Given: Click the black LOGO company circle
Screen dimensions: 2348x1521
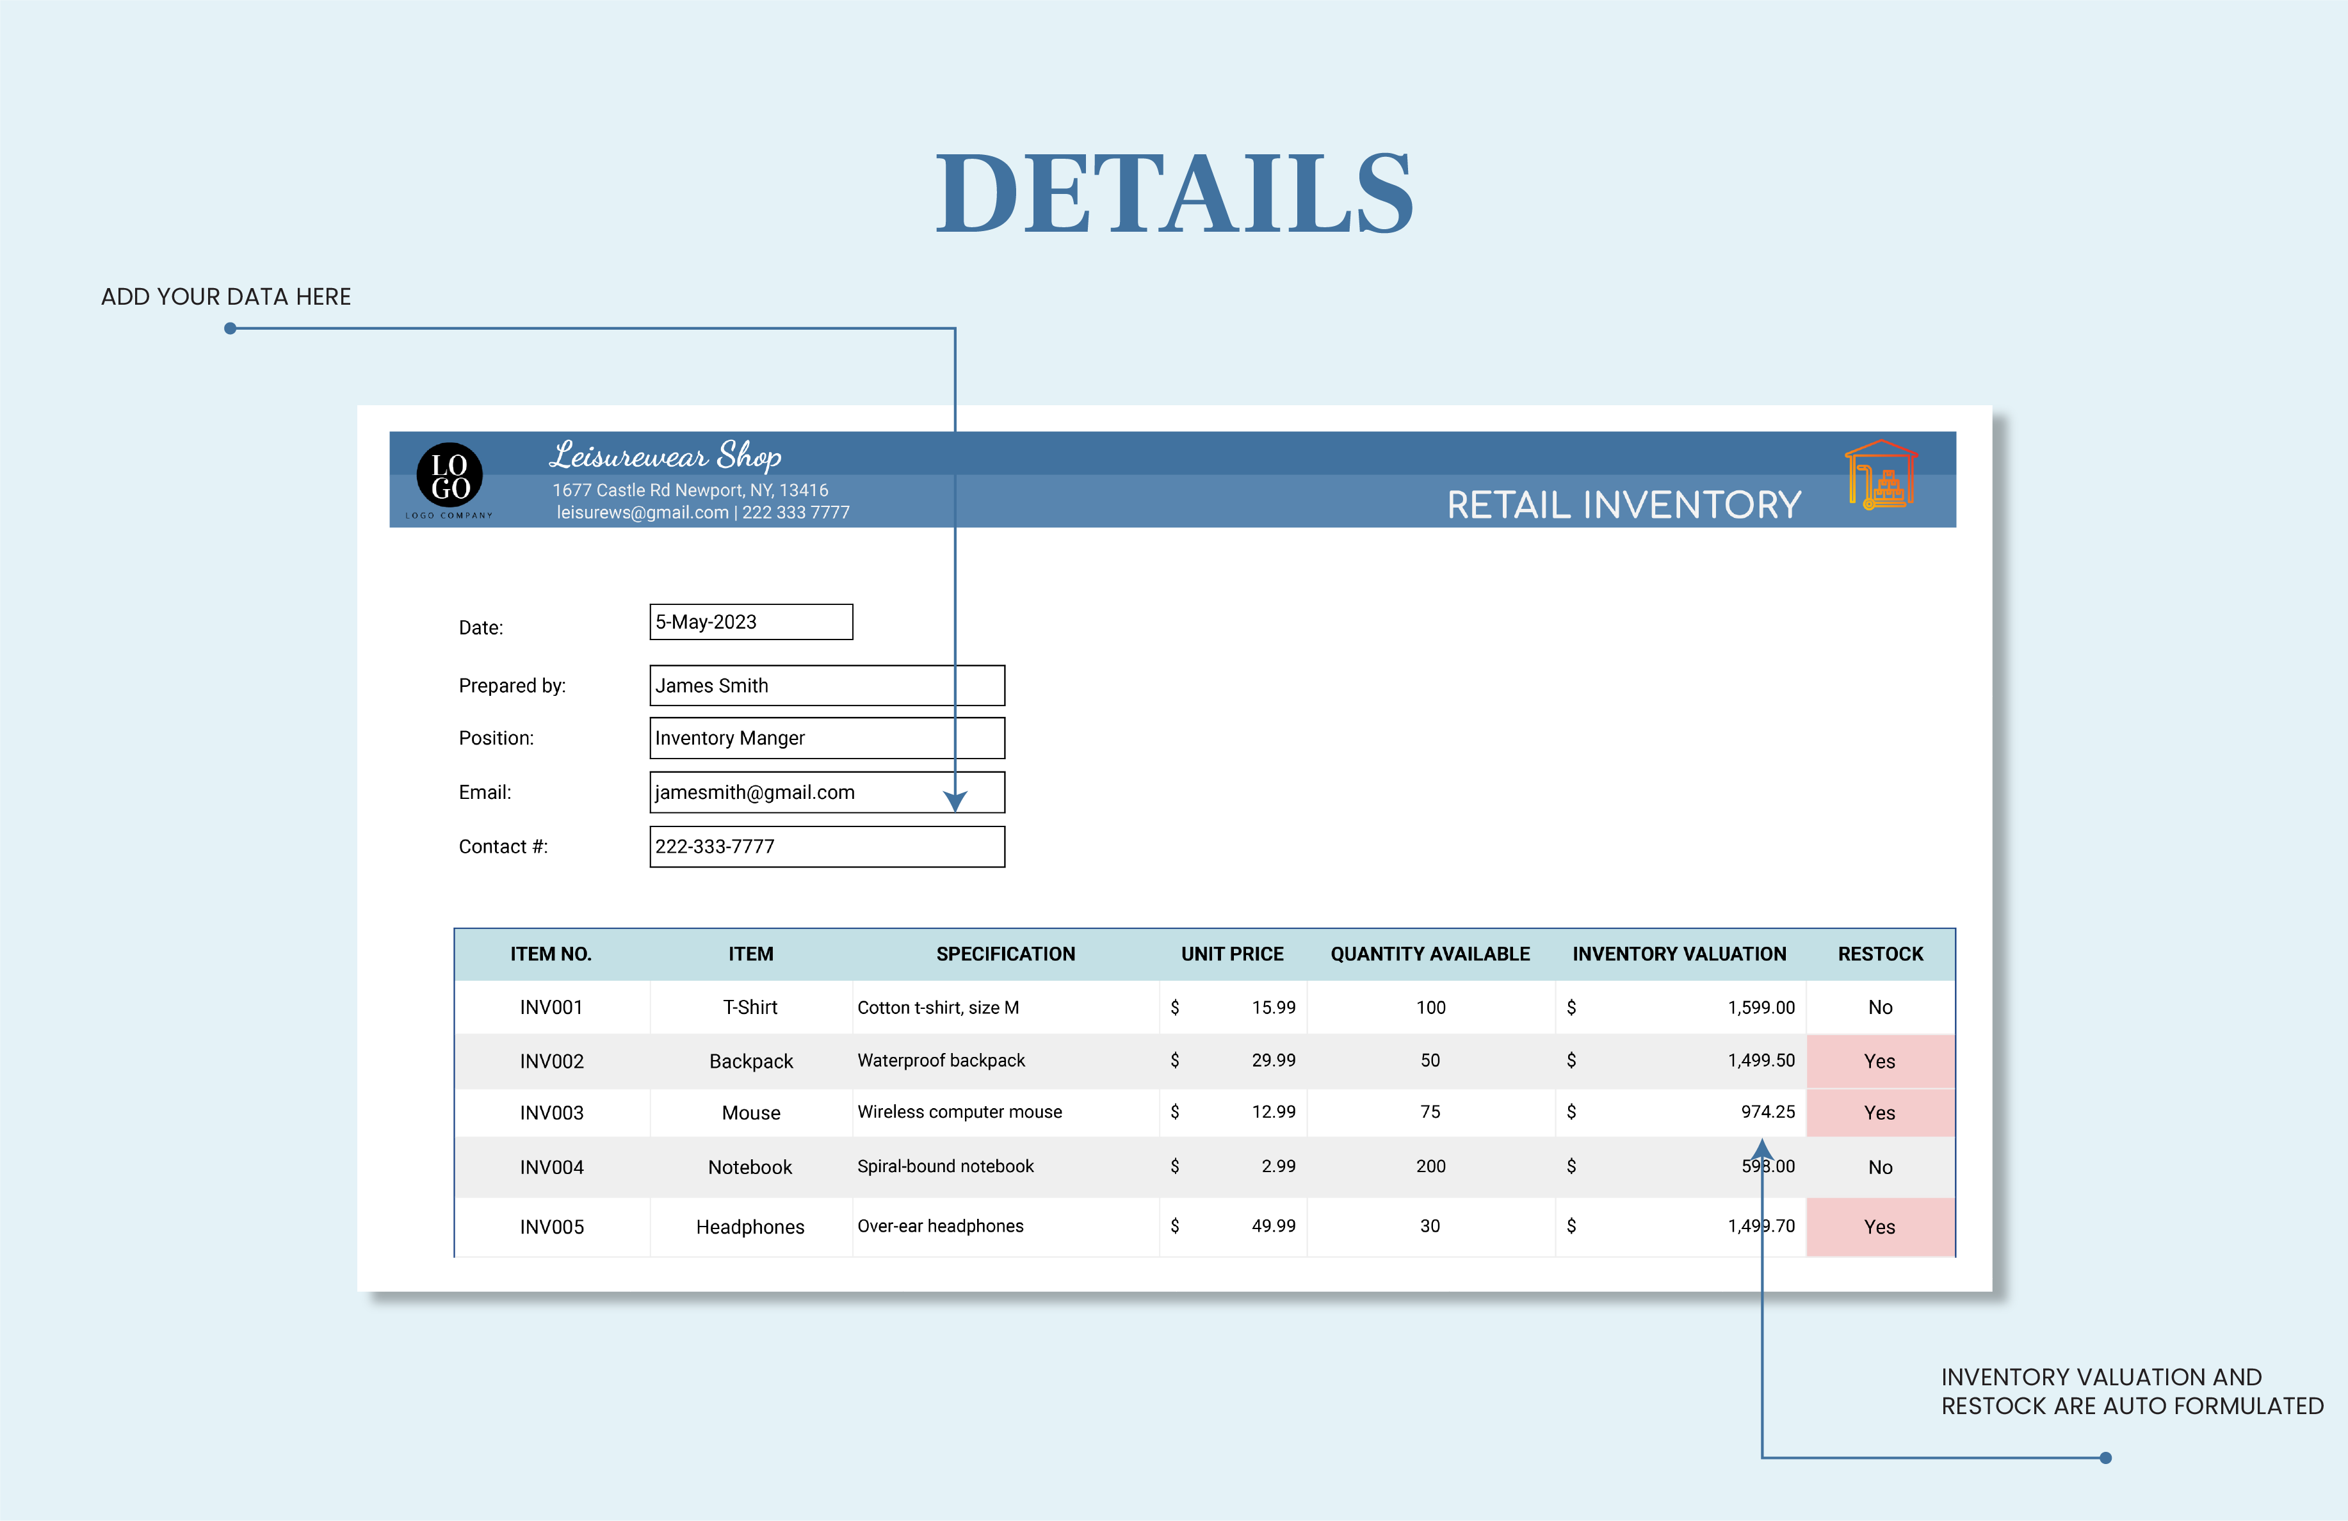Looking at the screenshot, I should [450, 476].
